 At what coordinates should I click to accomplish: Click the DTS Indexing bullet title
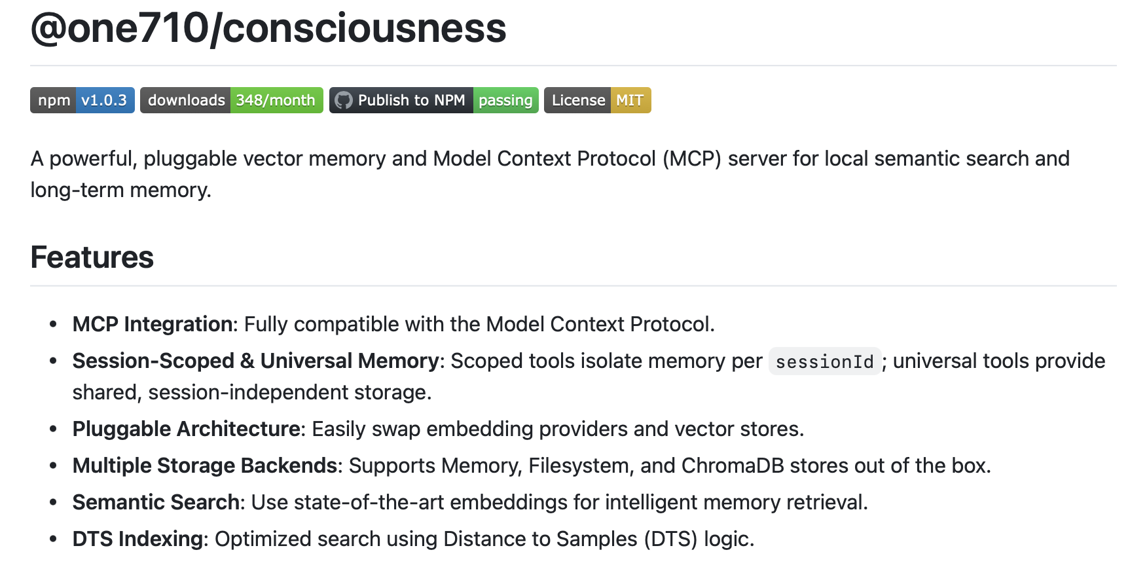click(x=137, y=539)
